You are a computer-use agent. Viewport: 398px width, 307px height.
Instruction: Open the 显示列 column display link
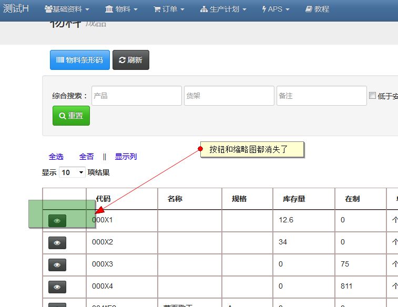pos(126,157)
